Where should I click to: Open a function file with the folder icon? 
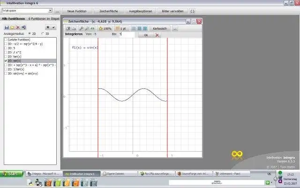pyautogui.click(x=12, y=27)
